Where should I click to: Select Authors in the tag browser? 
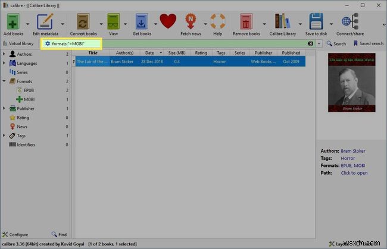coord(24,54)
